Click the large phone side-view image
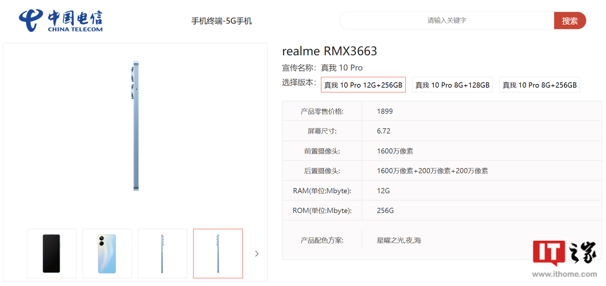 pos(136,126)
